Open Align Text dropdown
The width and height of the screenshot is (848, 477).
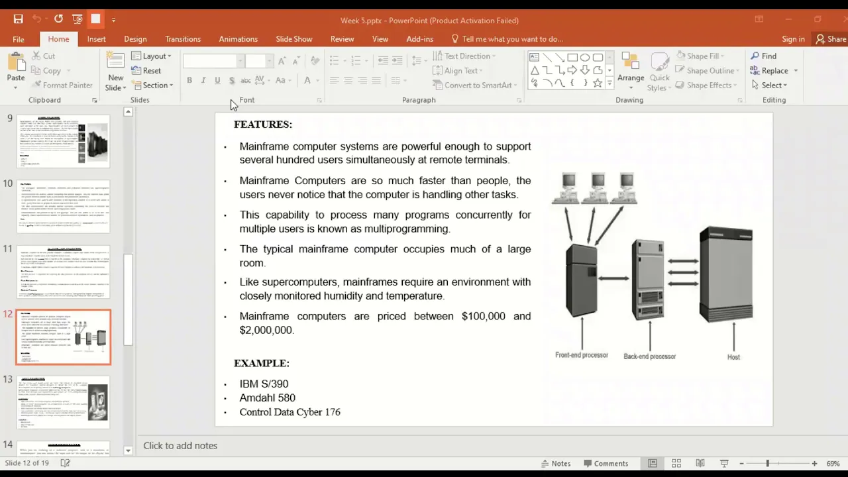point(458,71)
